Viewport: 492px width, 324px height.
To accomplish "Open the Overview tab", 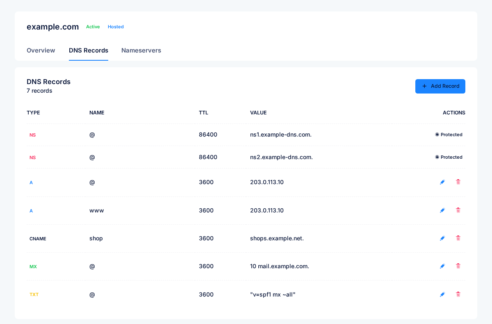I will pyautogui.click(x=41, y=50).
